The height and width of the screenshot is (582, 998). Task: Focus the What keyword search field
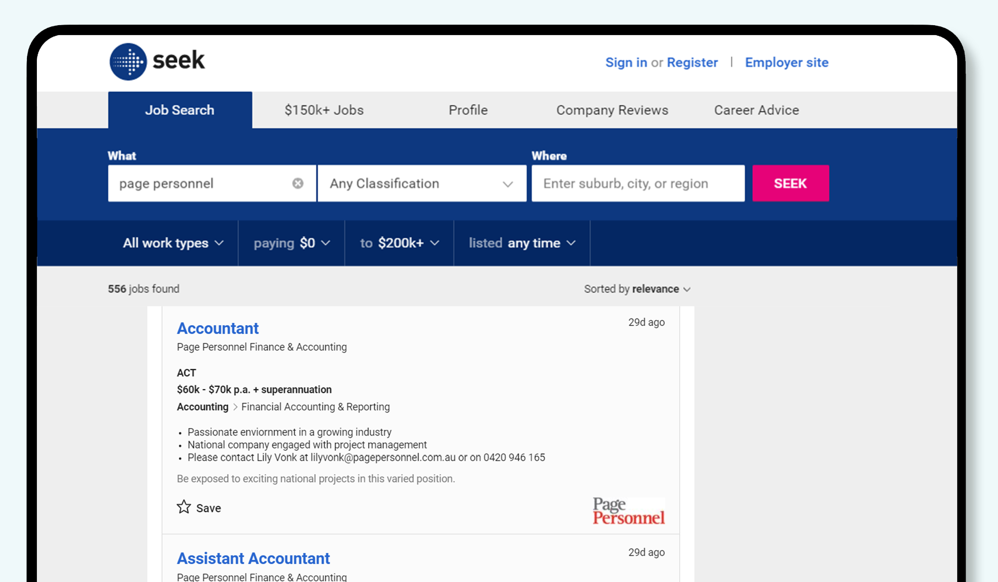pos(212,183)
